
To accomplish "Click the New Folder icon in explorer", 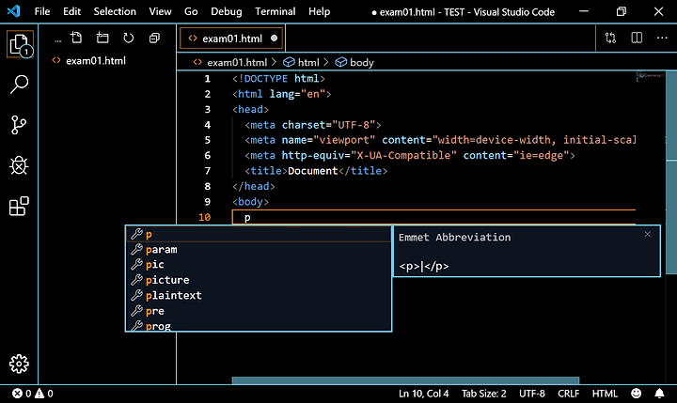I will pos(102,38).
